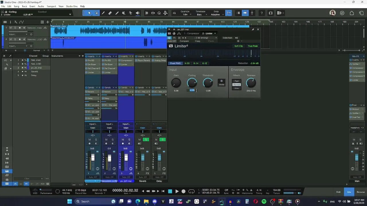Open the File menu
The height and width of the screenshot is (206, 367).
[3, 6]
